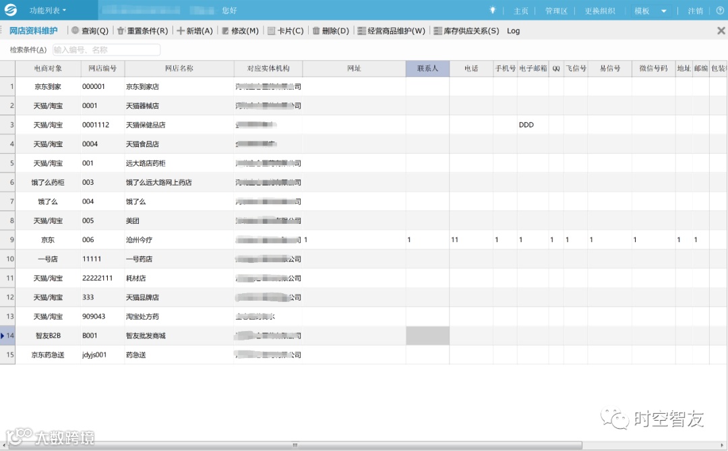The width and height of the screenshot is (728, 451).
Task: Click the 智友B2B platform cell
Action: click(48, 335)
